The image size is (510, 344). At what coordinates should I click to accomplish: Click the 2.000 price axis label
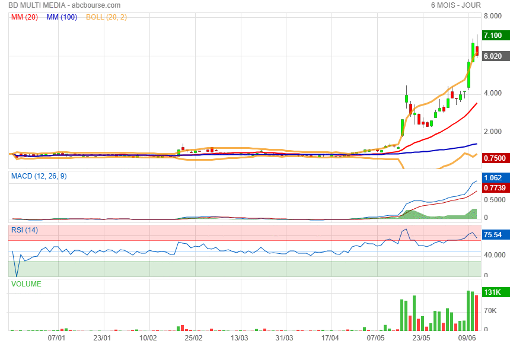coord(492,132)
